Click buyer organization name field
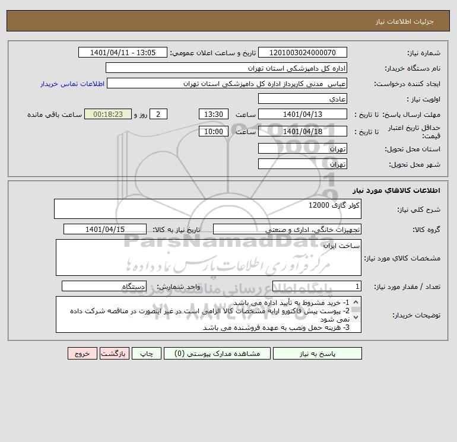The height and width of the screenshot is (442, 457). pyautogui.click(x=226, y=68)
